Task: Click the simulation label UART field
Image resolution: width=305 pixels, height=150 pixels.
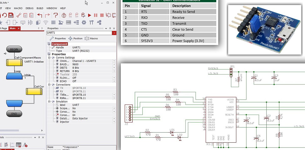Action: [94, 105]
